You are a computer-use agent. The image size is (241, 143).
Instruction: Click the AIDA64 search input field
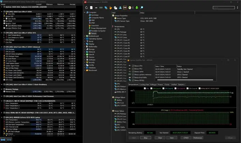(224, 7)
